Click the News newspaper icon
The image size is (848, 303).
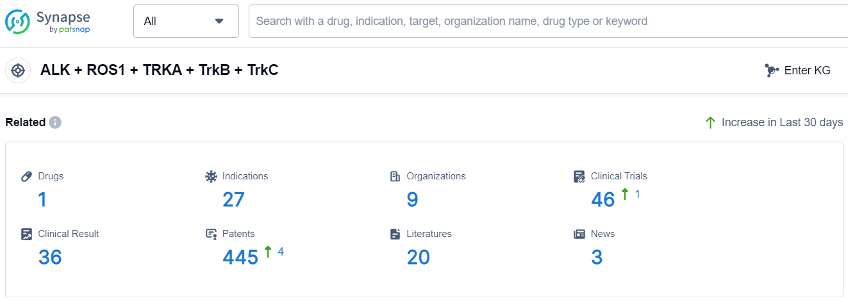coord(579,234)
